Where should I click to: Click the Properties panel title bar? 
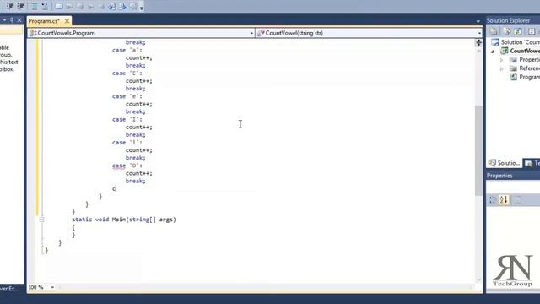click(x=513, y=176)
